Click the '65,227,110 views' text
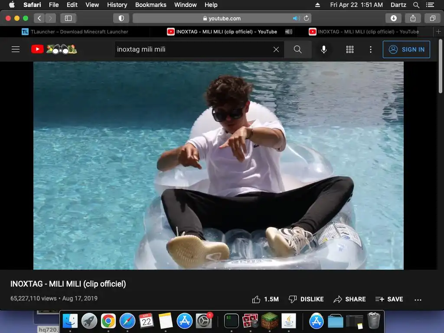444x333 pixels. 33,298
